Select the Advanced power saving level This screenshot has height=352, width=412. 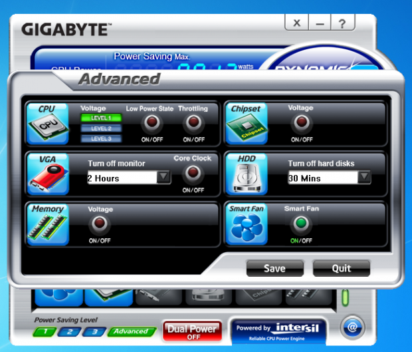point(132,332)
